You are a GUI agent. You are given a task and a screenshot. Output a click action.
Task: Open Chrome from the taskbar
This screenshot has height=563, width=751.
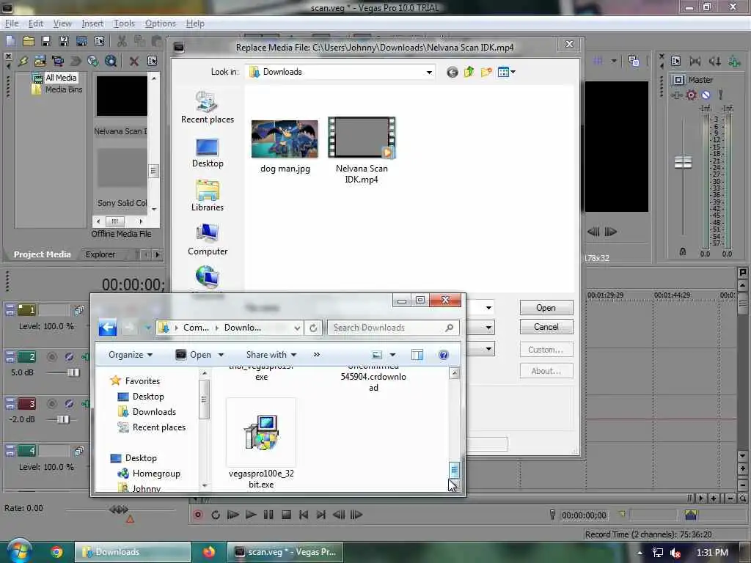(56, 552)
